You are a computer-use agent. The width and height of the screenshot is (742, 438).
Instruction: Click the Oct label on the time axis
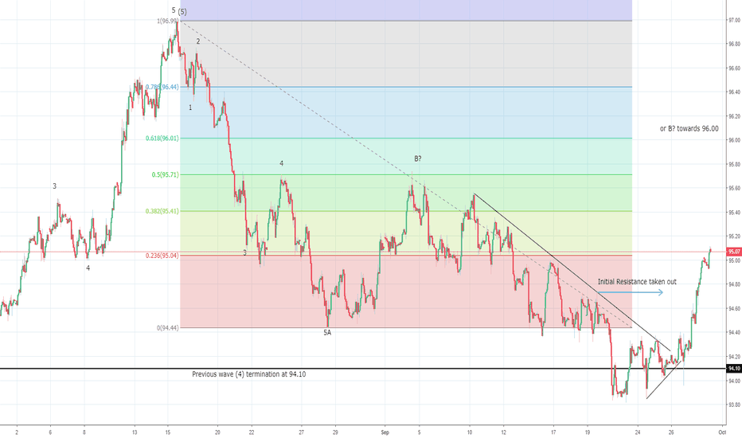722,432
